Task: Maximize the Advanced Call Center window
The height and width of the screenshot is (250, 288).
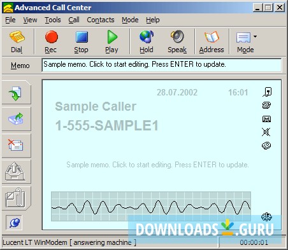Action: click(x=268, y=8)
